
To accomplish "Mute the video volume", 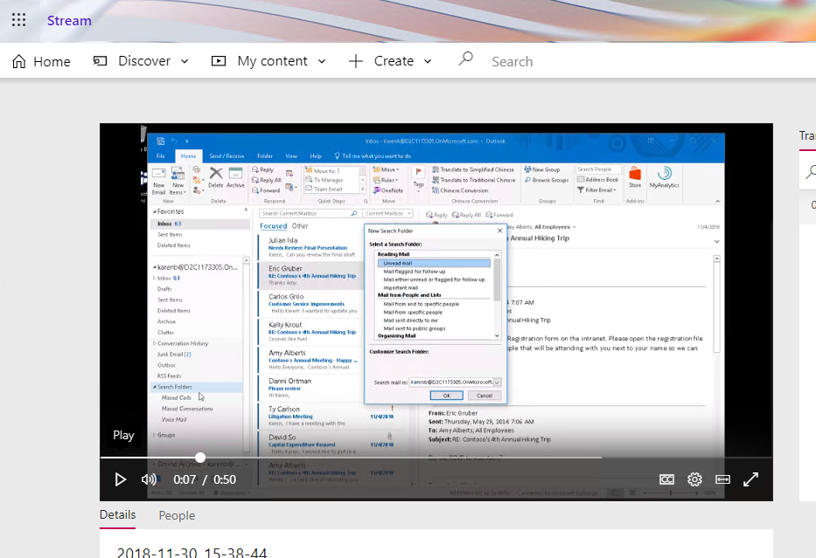I will click(x=149, y=479).
